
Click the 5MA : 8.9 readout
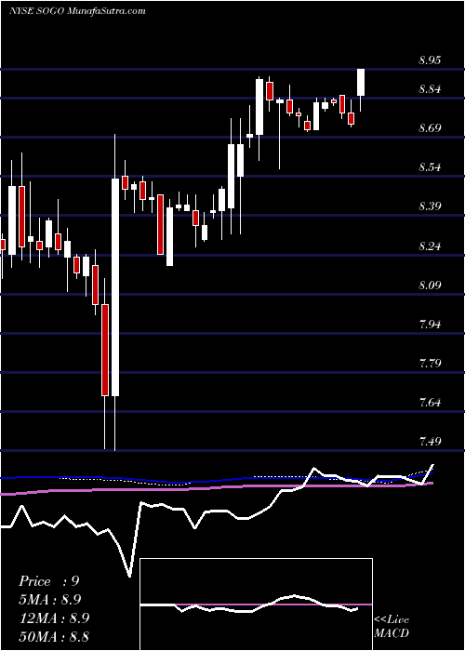tap(50, 600)
